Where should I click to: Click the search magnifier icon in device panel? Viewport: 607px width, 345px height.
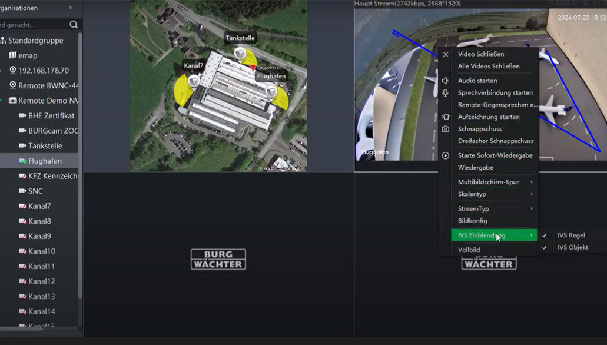click(74, 25)
